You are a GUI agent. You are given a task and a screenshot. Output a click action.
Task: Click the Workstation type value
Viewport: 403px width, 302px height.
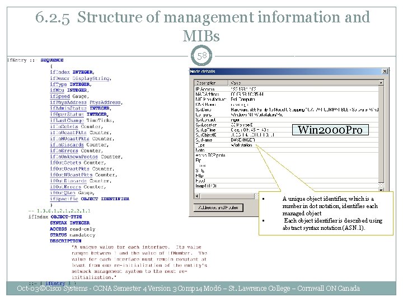(x=241, y=145)
